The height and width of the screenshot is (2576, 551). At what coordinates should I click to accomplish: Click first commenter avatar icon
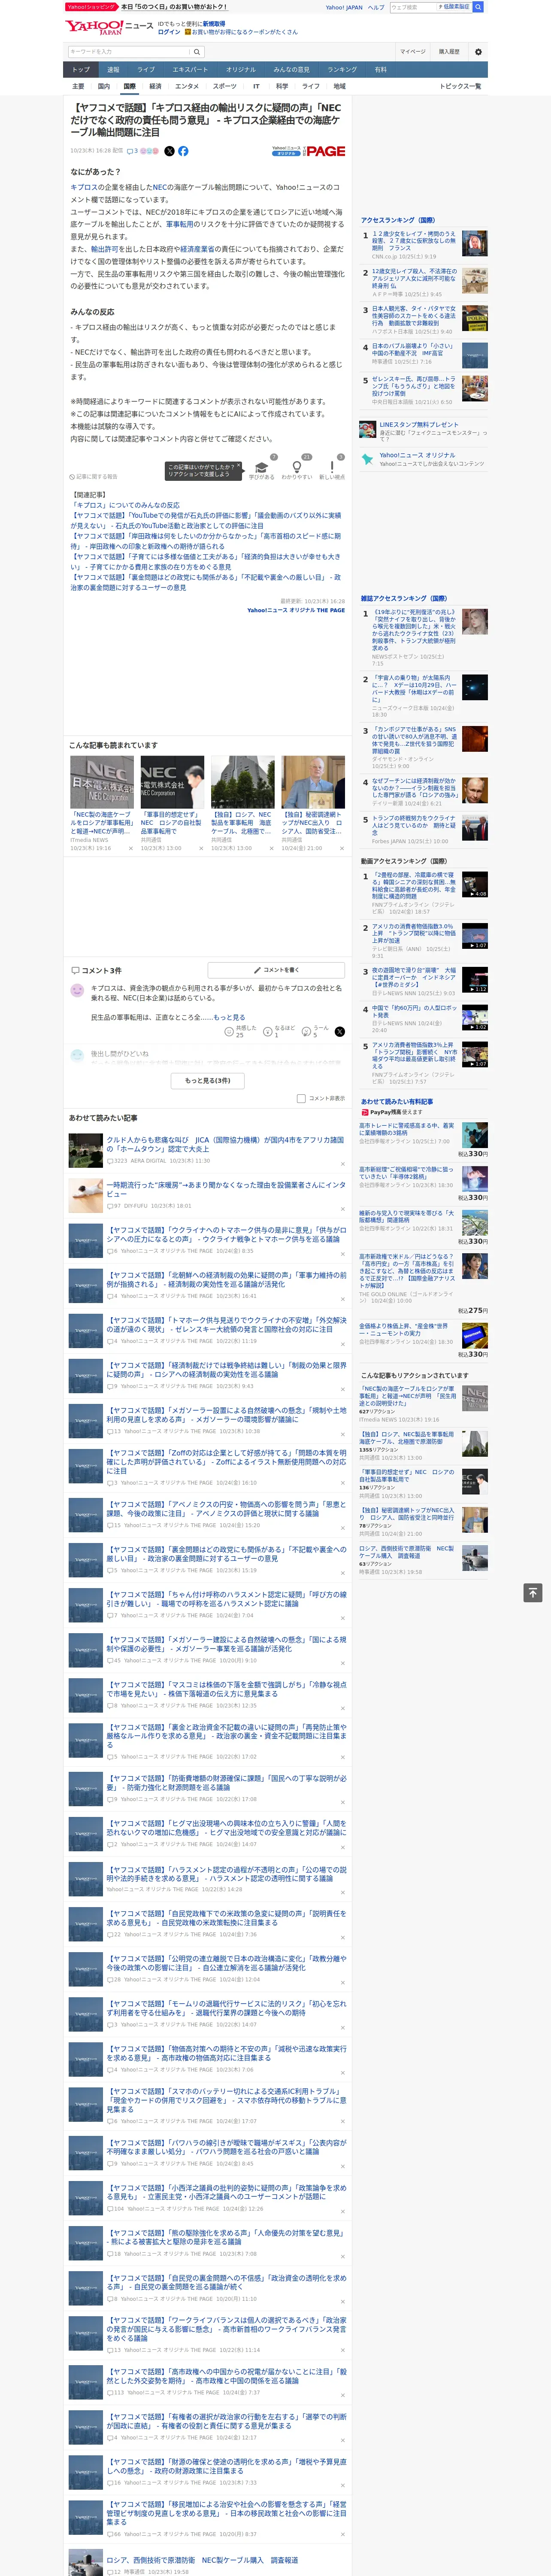(x=77, y=991)
